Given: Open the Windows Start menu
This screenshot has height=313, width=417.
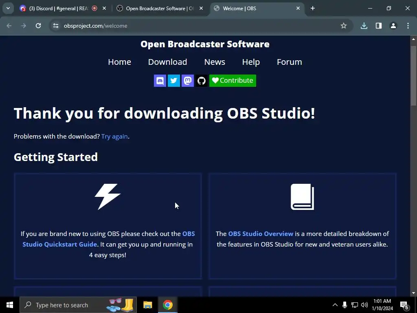Looking at the screenshot, I should pos(10,305).
